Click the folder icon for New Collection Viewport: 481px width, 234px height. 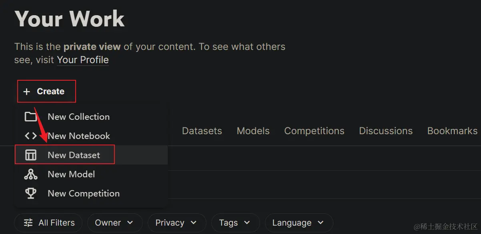[31, 117]
